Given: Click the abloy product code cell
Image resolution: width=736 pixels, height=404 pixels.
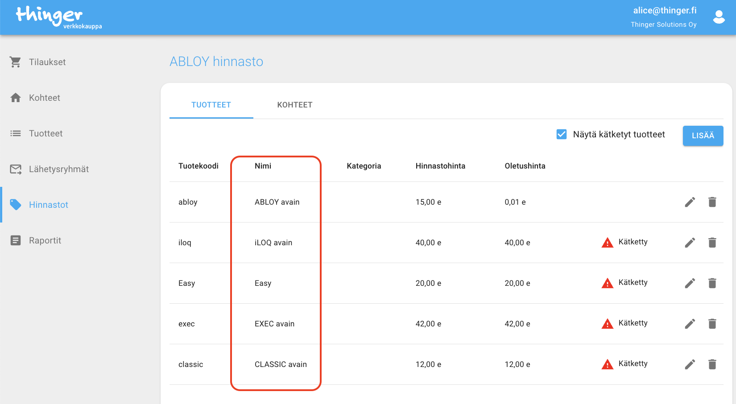Looking at the screenshot, I should pos(188,202).
